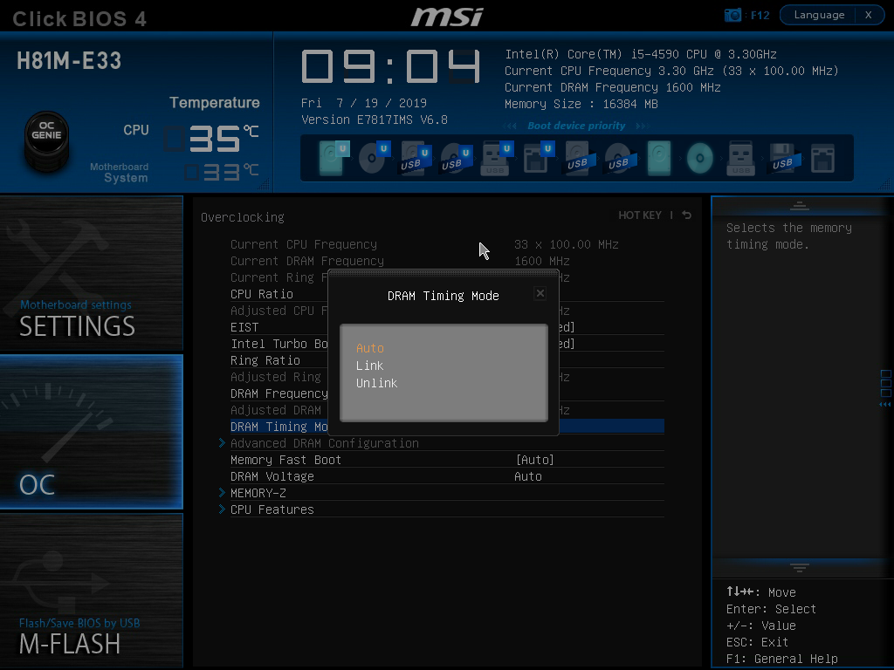
Task: Click the H81M-E33 board name
Action: pos(69,60)
